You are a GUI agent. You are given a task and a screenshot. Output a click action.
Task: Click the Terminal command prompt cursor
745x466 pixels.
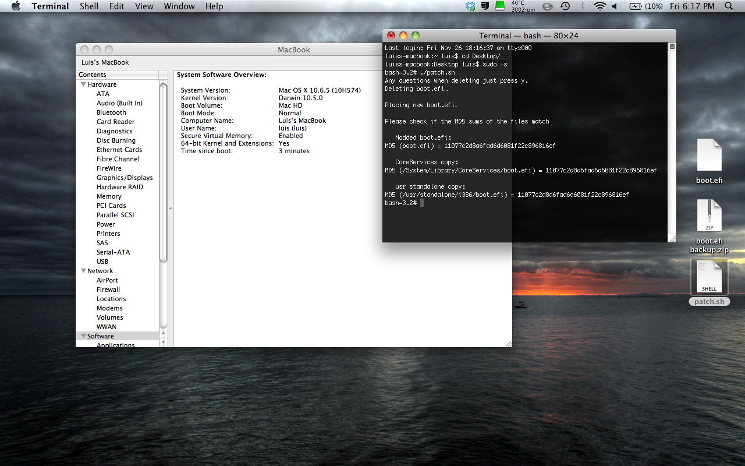422,203
